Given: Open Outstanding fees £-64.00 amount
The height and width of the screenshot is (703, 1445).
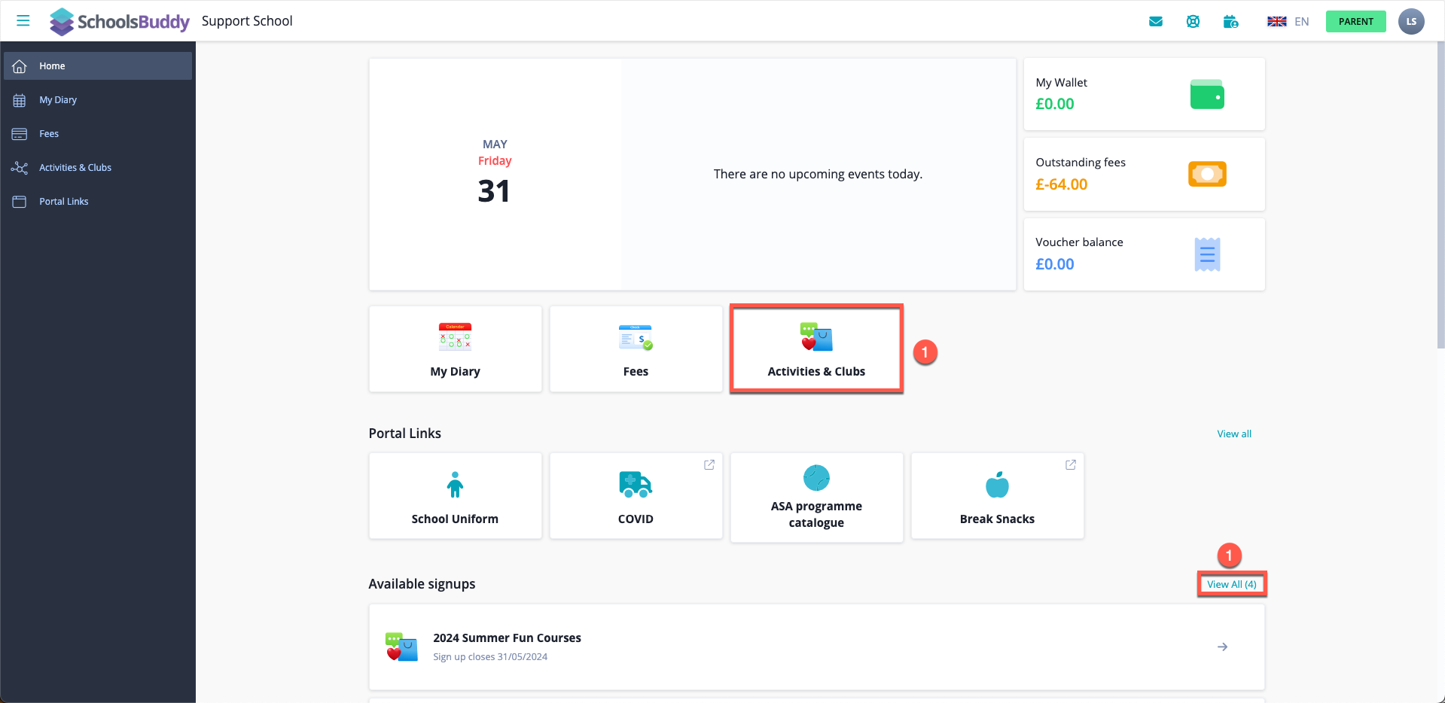Looking at the screenshot, I should tap(1062, 184).
